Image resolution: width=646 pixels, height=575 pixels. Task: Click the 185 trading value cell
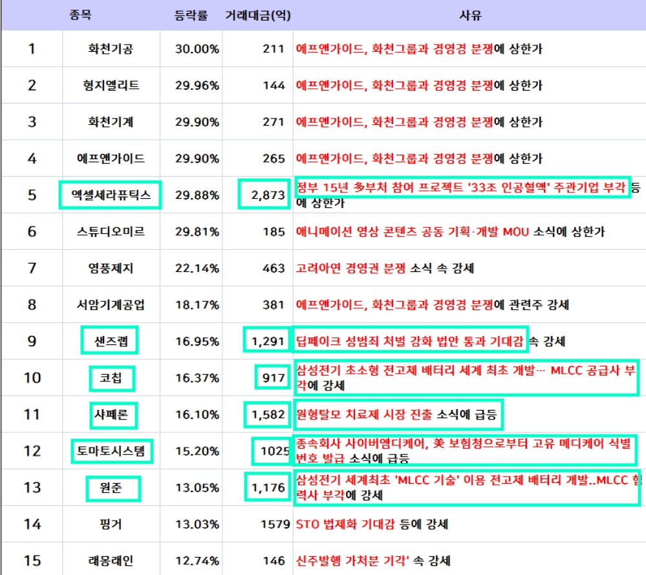tap(274, 231)
